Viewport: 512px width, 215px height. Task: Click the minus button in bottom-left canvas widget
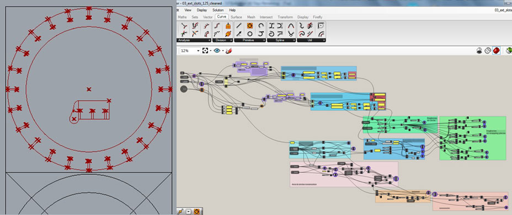[x=189, y=211]
